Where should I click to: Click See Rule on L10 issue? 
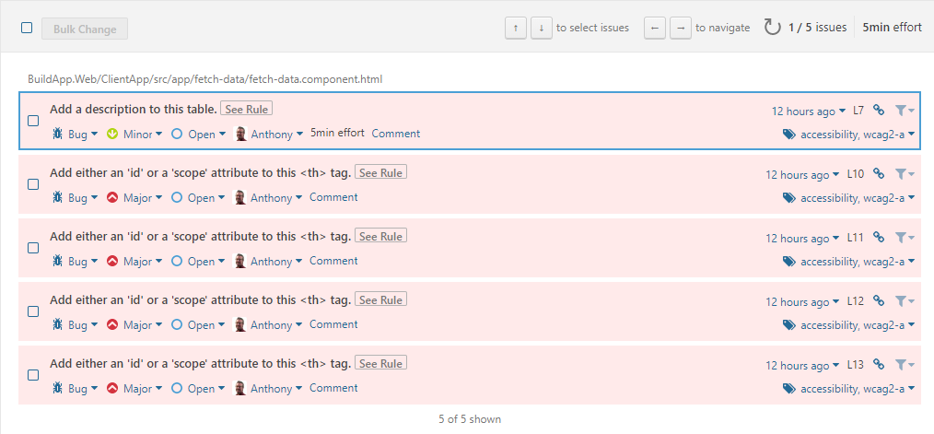381,173
